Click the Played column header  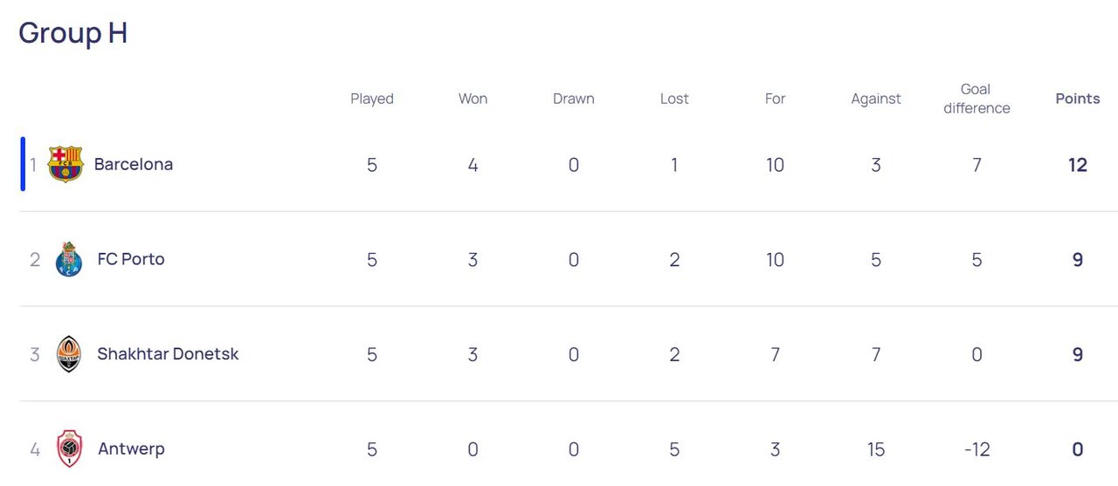click(x=372, y=99)
